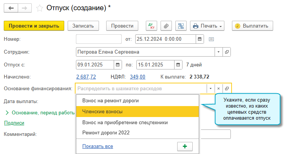
Task: Toggle Основание финансирования dropdown arrow
Action: [210, 88]
